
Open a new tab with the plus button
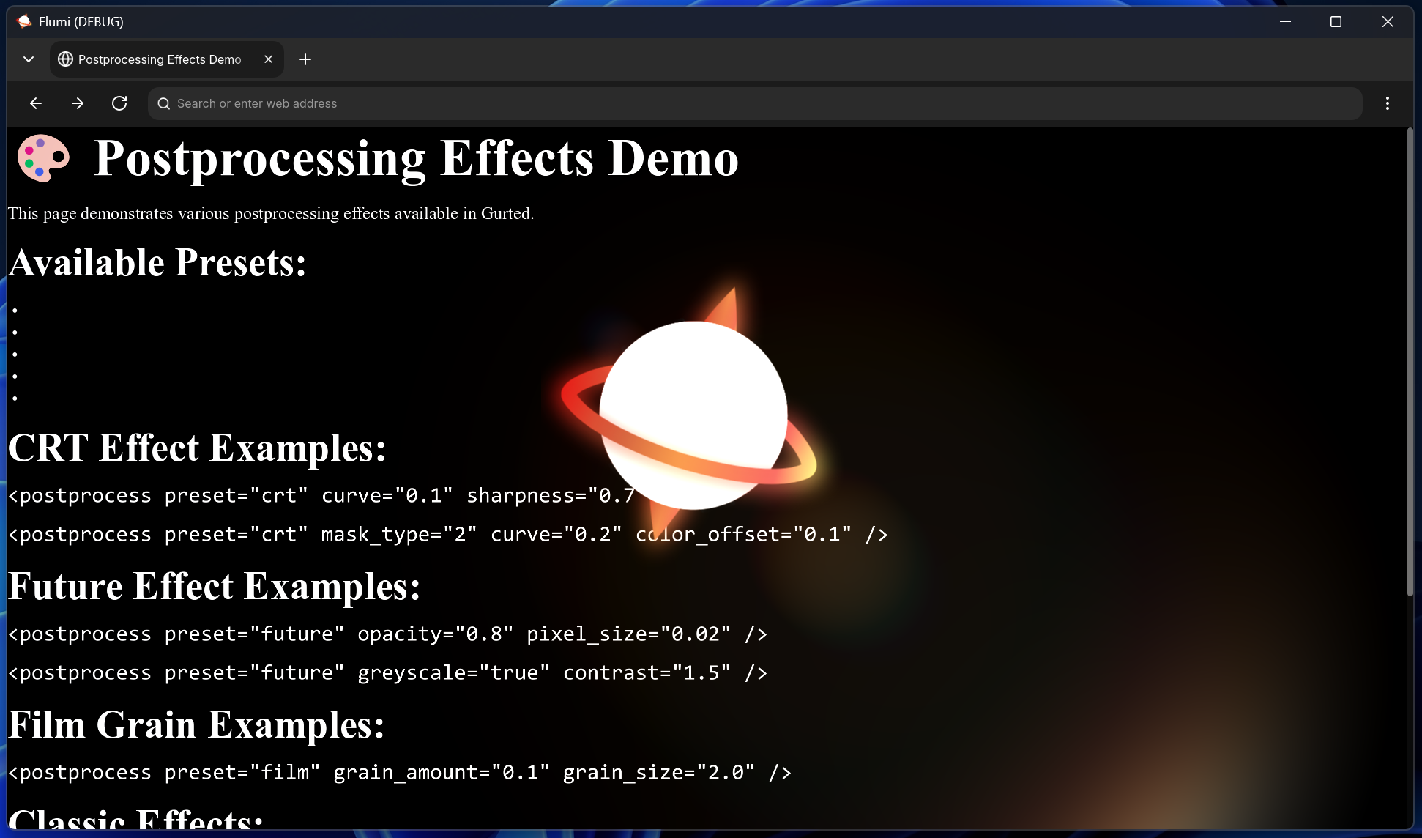(x=305, y=59)
